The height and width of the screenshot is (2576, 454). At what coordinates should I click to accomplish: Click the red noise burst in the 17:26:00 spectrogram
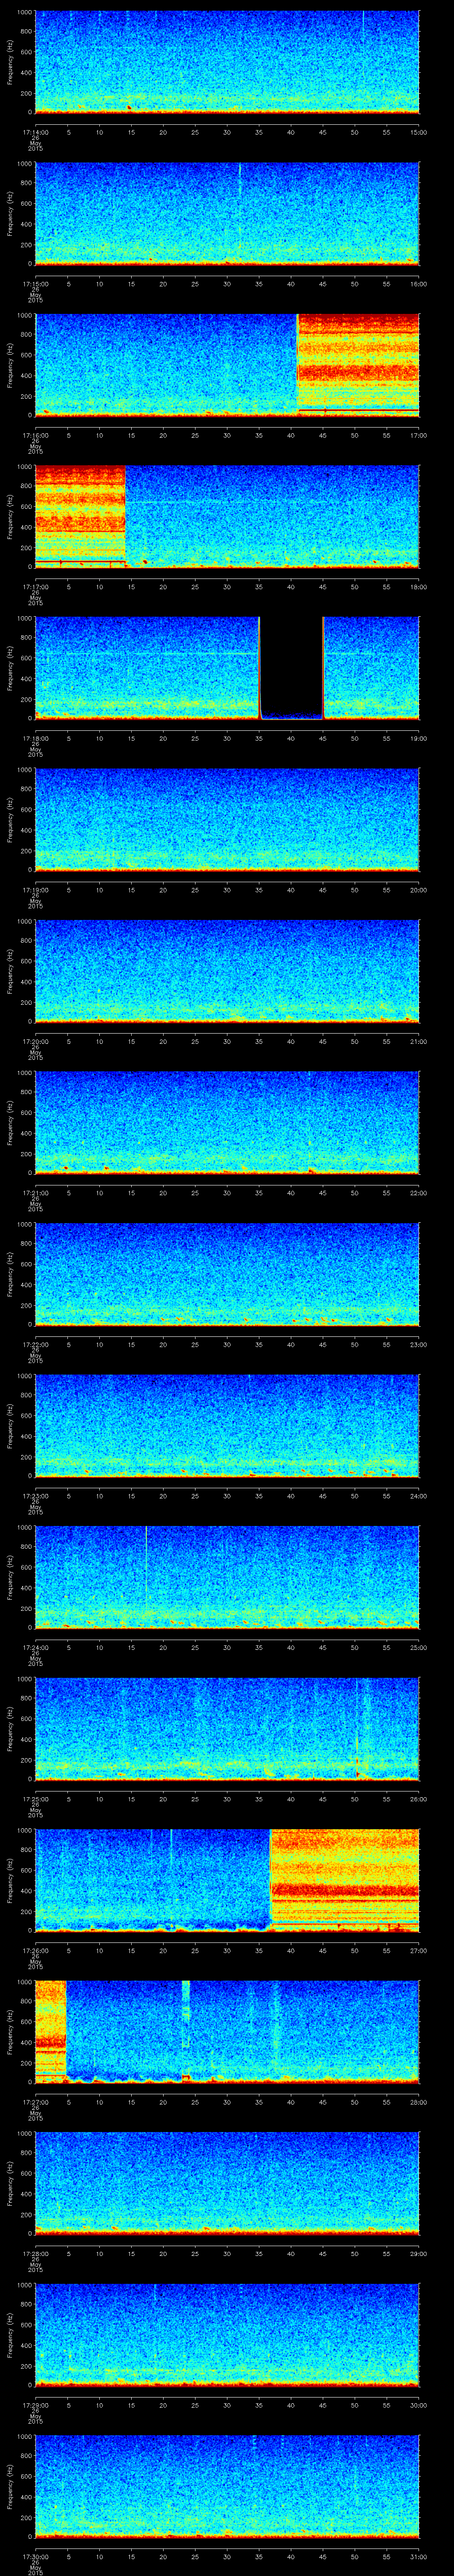[344, 1881]
